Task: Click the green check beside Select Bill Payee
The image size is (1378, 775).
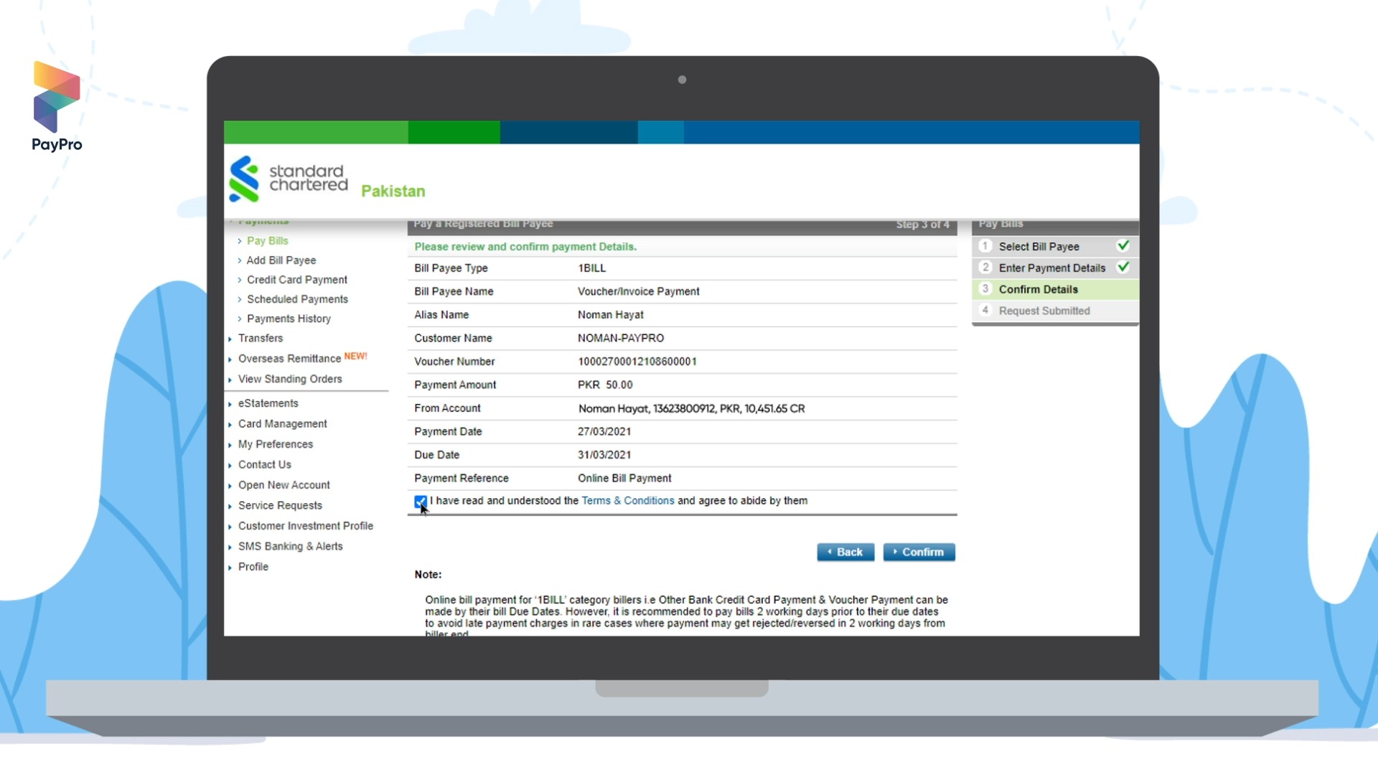Action: (x=1123, y=246)
